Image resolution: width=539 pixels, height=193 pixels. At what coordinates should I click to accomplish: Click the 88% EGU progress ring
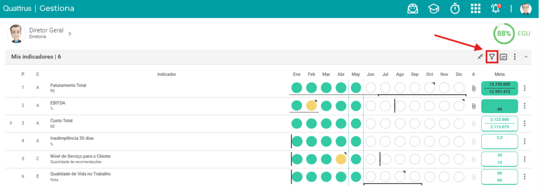(x=504, y=34)
